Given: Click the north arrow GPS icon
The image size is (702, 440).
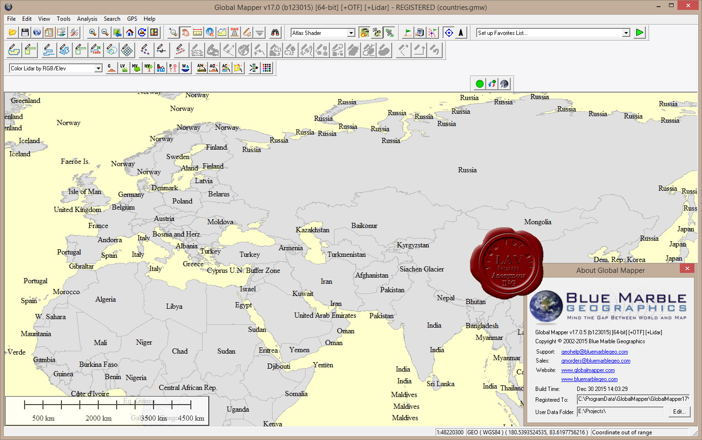Looking at the screenshot, I should [x=461, y=33].
